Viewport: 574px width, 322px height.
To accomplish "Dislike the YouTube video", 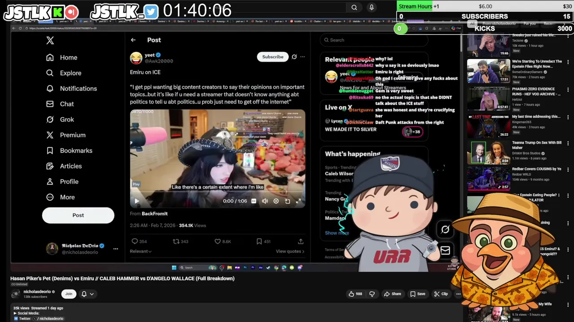I will pyautogui.click(x=372, y=294).
